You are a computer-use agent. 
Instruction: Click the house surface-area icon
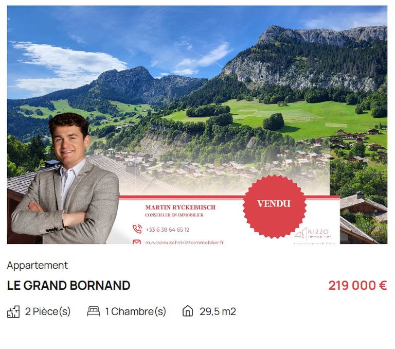[188, 311]
